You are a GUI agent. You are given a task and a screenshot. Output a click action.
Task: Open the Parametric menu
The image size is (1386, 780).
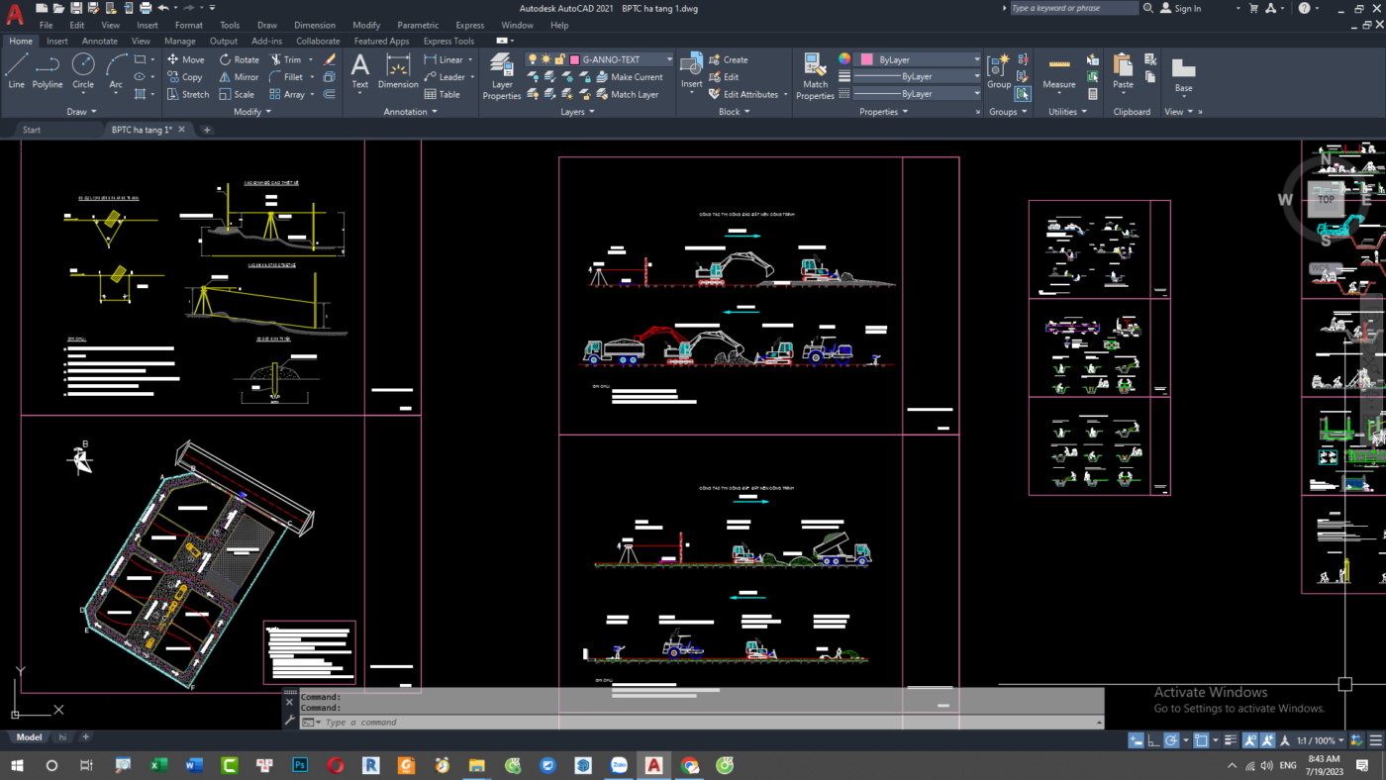pos(418,25)
